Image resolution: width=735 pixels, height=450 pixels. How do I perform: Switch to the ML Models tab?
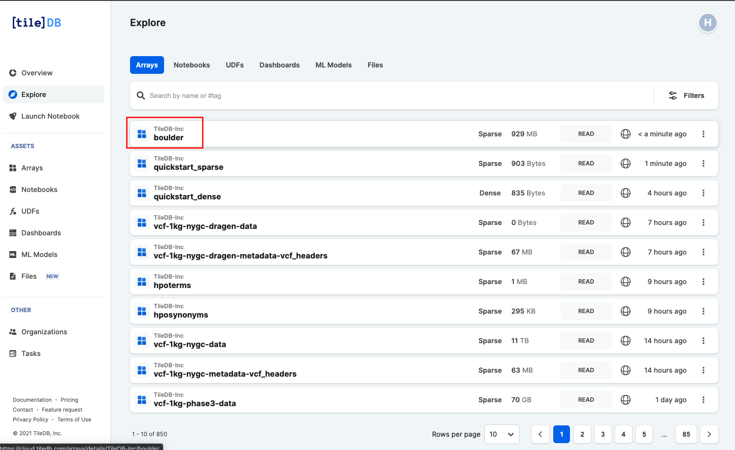click(333, 65)
